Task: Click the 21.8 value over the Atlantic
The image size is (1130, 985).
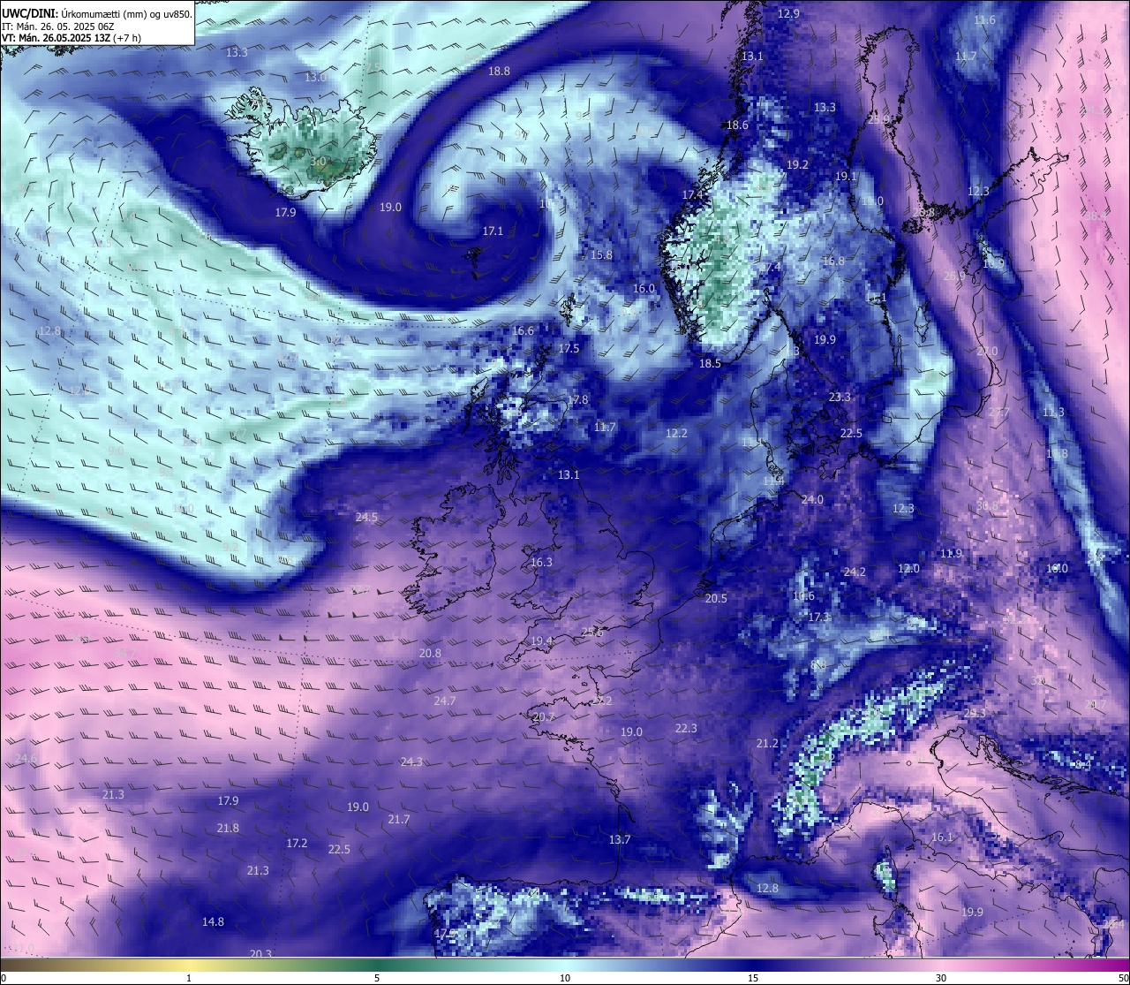Action: [x=228, y=829]
